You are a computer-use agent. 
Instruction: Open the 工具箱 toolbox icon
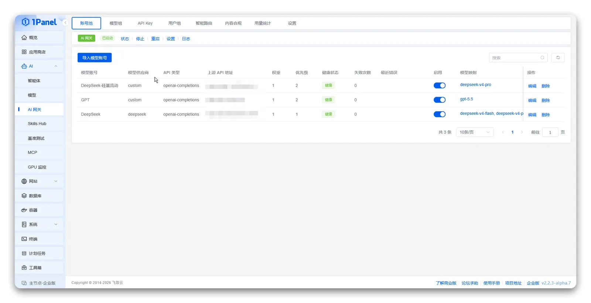(24, 268)
